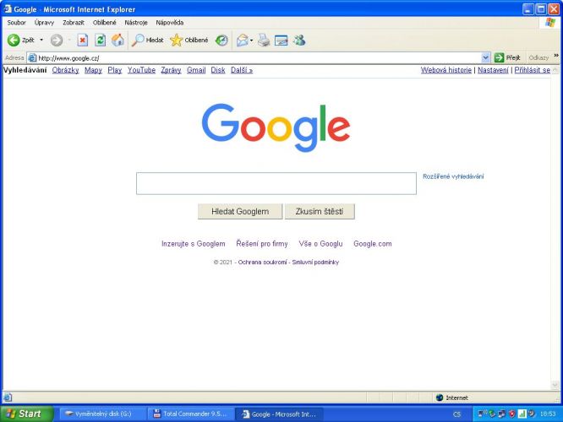Open the Google.com link
563x422 pixels.
(x=373, y=244)
